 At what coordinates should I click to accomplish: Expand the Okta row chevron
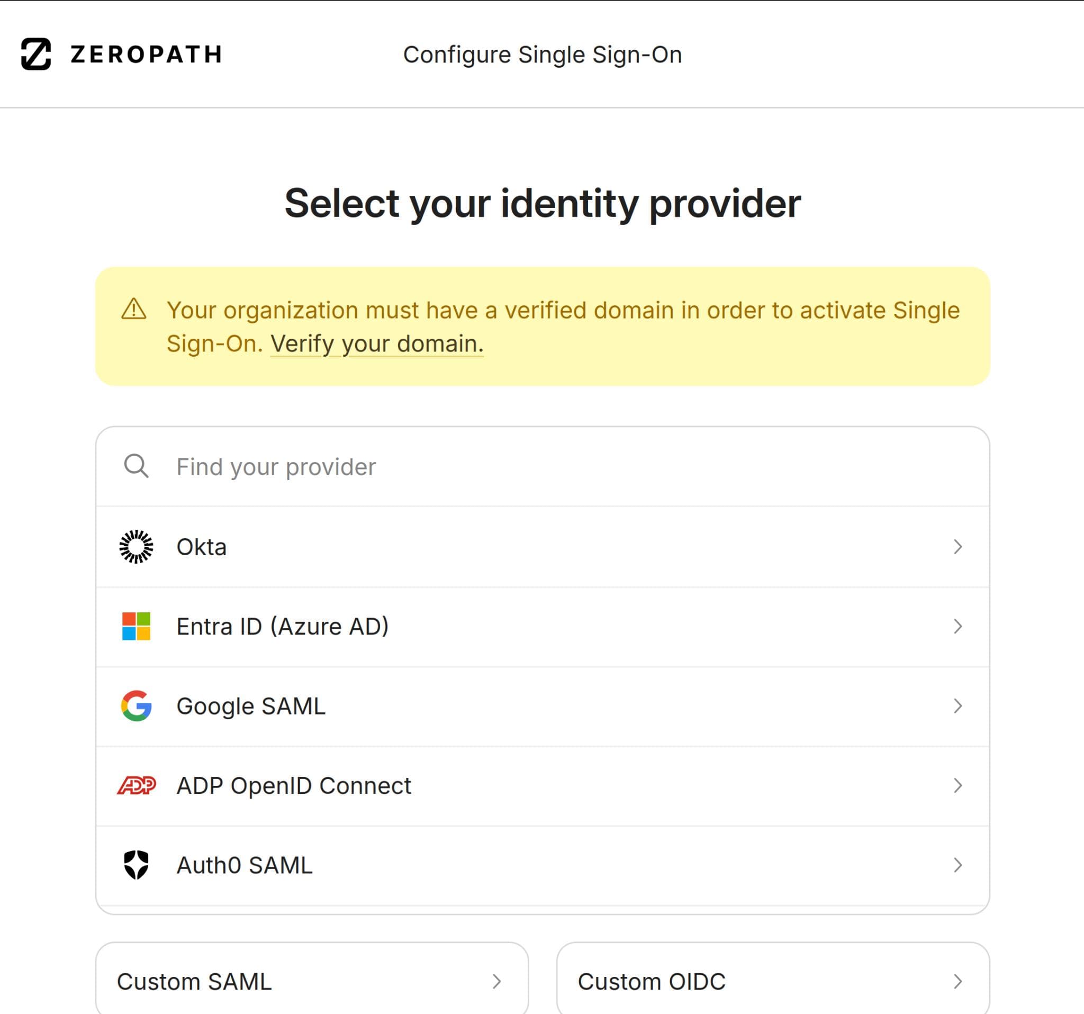[x=957, y=546]
